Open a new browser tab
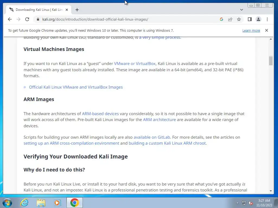This screenshot has width=278, height=208. pos(77,10)
